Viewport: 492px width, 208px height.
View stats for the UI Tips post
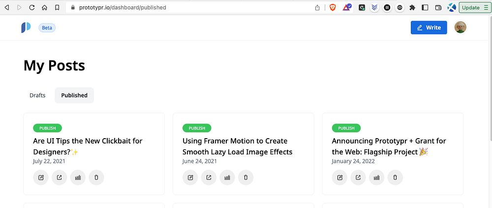pyautogui.click(x=78, y=178)
